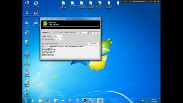The height and width of the screenshot is (103, 183).
Task: Select the Computer desktop icon
Action: pyautogui.click(x=27, y=4)
